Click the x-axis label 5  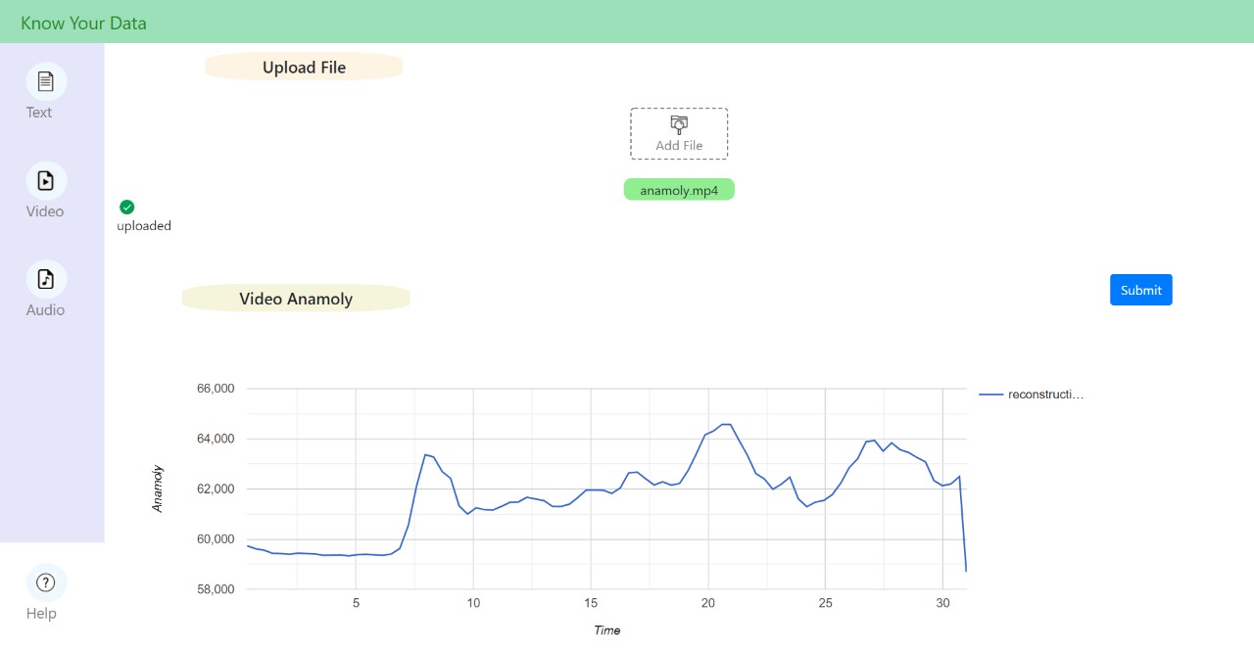(x=356, y=603)
